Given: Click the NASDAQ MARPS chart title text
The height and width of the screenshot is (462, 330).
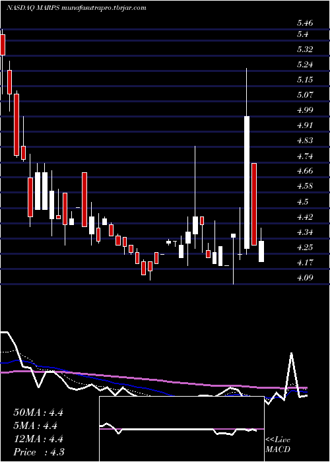Looking at the screenshot, I should [77, 8].
